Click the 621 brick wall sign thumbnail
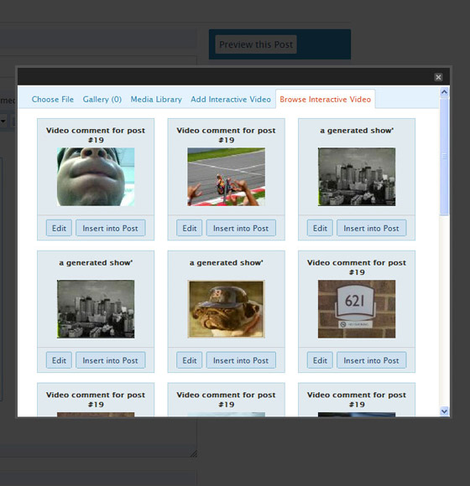Image resolution: width=470 pixels, height=486 pixels. [x=357, y=309]
